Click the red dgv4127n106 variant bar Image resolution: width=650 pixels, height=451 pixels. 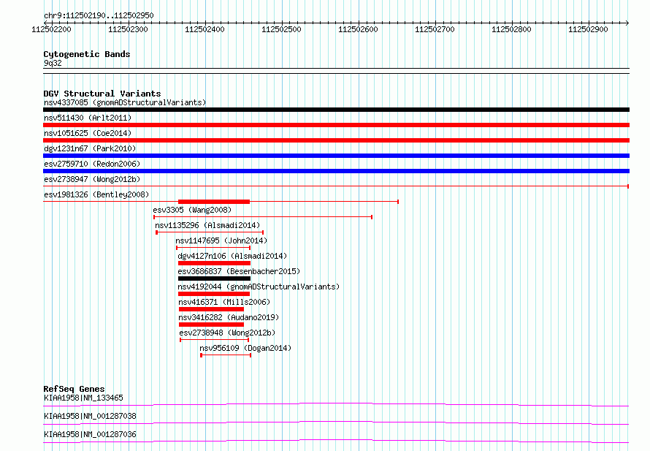pyautogui.click(x=214, y=263)
